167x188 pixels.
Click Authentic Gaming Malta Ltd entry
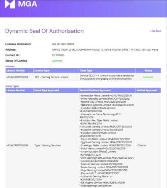click(96, 178)
